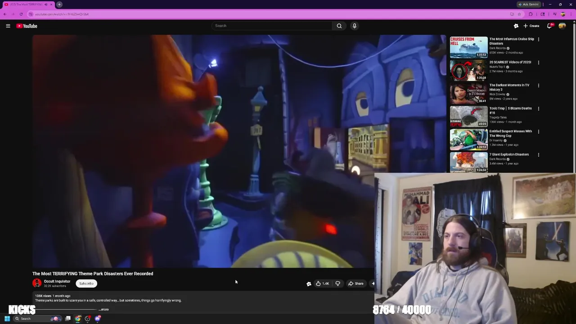Open 20 SCARIEST Videos of 2025 title
The width and height of the screenshot is (576, 324).
510,62
